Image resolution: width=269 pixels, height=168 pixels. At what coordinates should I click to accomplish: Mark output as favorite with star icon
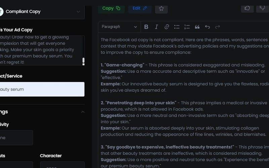(x=161, y=9)
